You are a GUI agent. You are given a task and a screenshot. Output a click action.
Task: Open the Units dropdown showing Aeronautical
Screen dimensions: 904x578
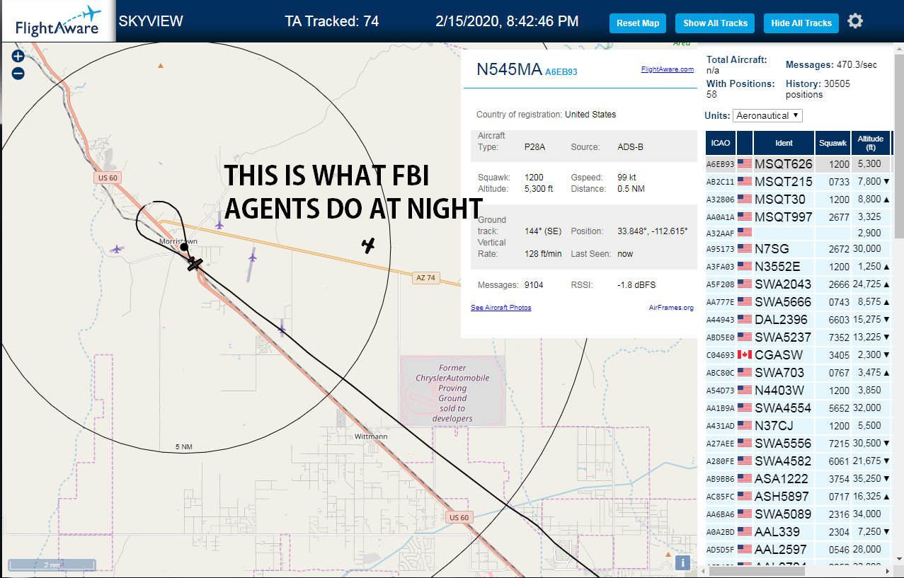pyautogui.click(x=767, y=115)
